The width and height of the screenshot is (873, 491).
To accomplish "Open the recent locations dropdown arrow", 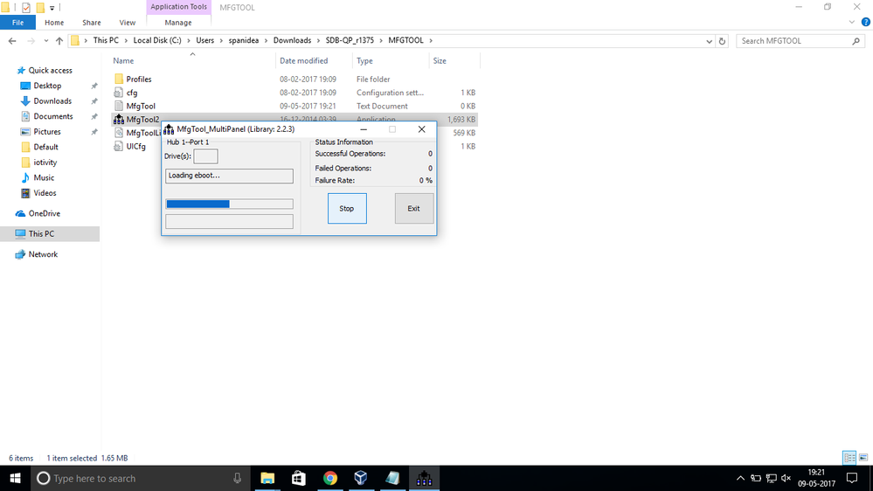I will 45,41.
